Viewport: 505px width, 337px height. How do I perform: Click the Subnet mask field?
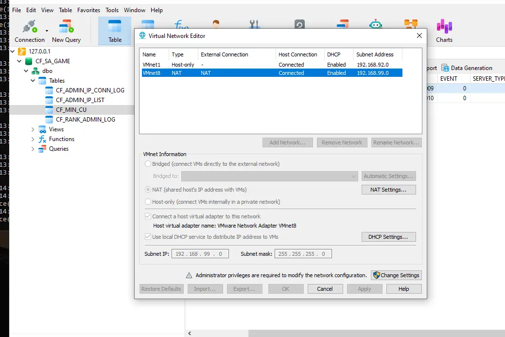click(303, 254)
